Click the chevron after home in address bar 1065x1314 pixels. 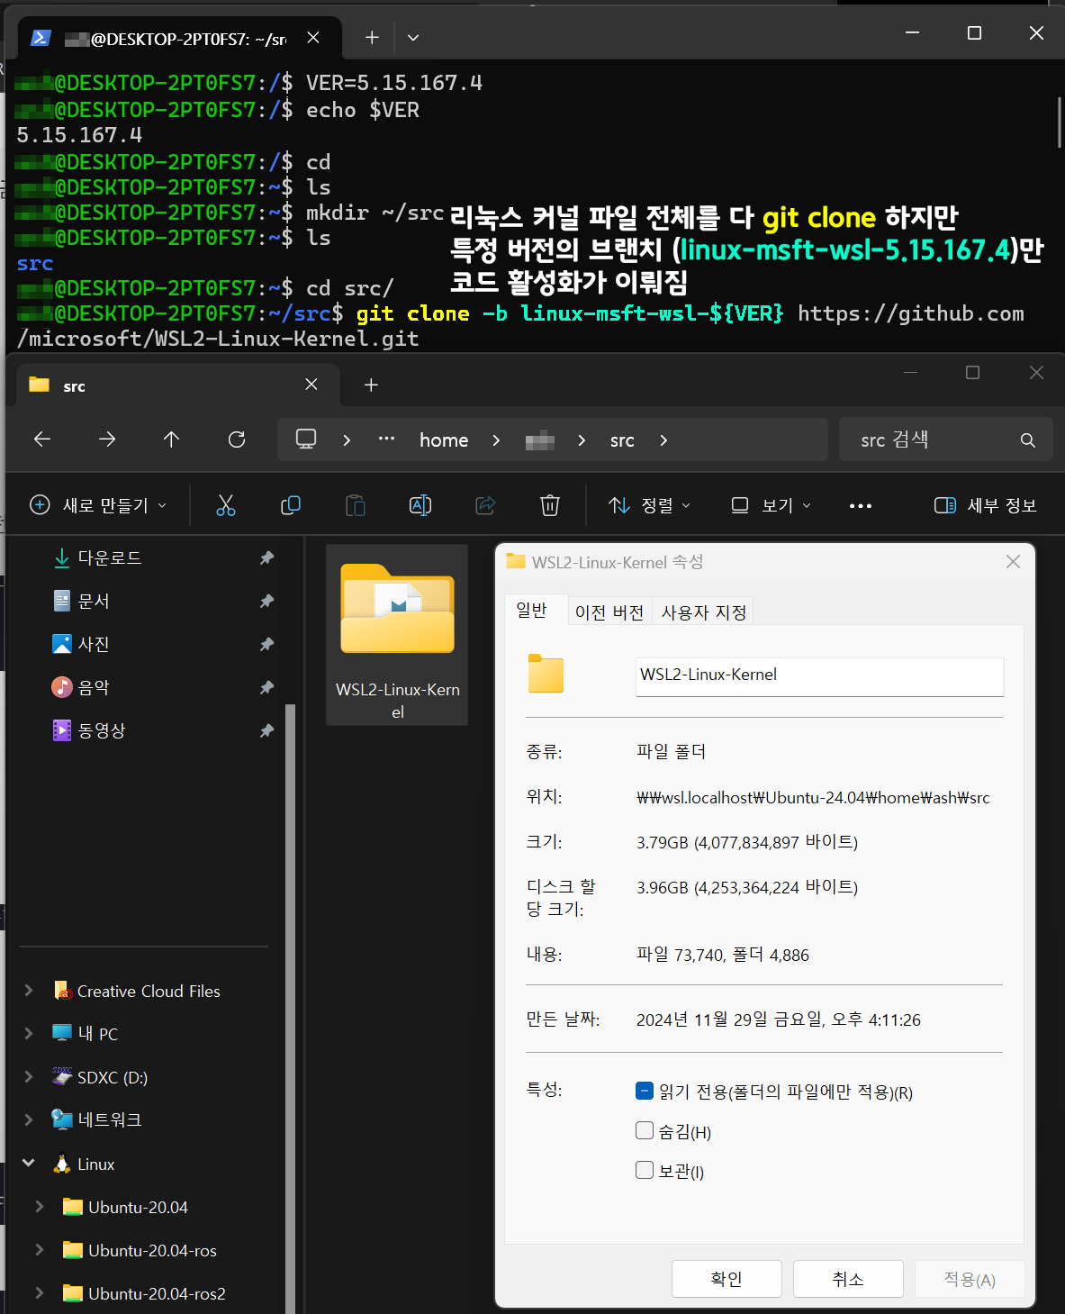[x=496, y=440]
